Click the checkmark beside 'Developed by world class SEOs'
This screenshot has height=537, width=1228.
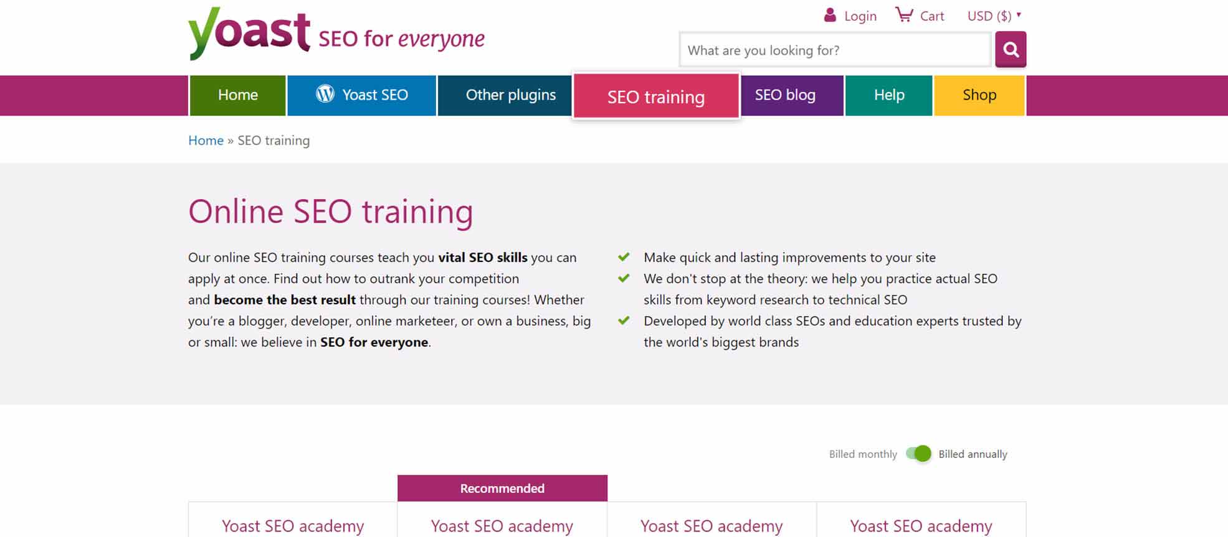tap(624, 320)
